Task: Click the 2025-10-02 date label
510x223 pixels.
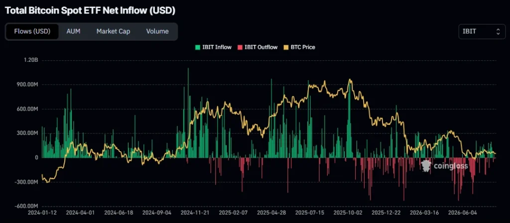Action: point(348,213)
